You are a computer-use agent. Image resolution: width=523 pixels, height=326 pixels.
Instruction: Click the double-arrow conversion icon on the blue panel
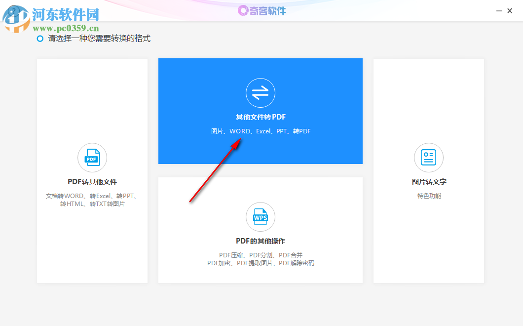(261, 92)
